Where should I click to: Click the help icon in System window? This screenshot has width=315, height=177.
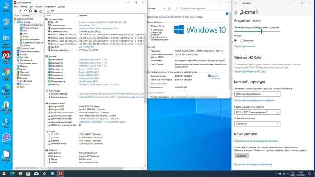tap(227, 14)
